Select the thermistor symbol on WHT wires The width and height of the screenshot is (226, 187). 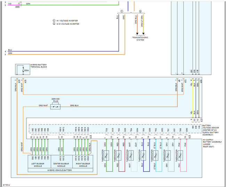tap(131, 155)
